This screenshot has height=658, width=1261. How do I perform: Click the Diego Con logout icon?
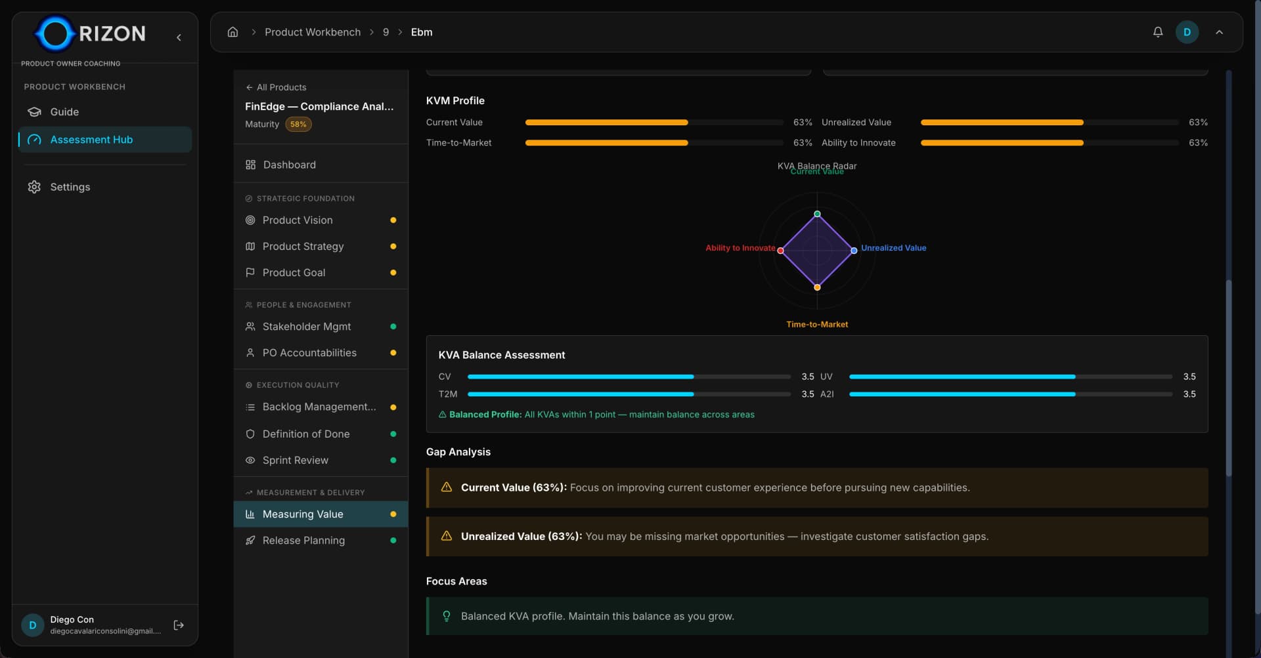coord(178,625)
